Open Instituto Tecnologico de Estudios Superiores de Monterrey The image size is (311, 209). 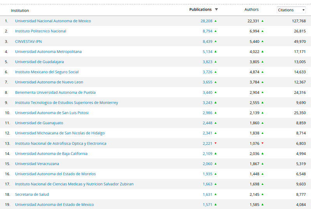[x=66, y=103]
